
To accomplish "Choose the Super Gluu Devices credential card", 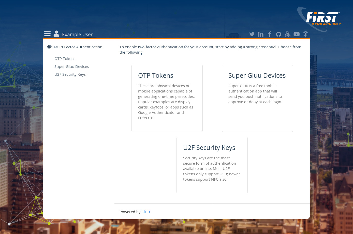I will (257, 98).
